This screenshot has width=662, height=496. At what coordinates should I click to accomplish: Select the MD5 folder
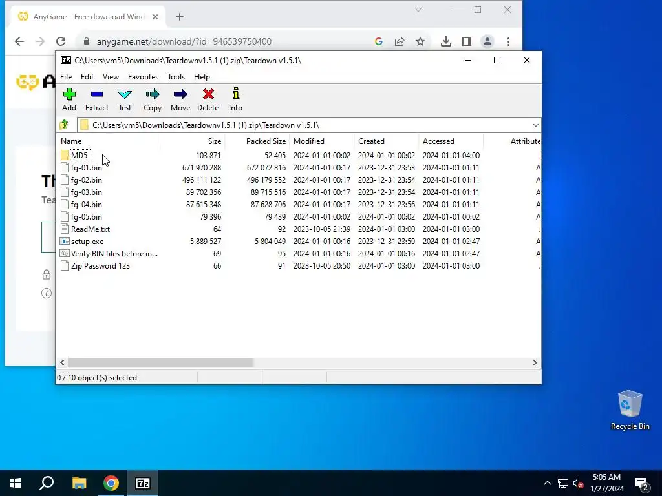79,155
